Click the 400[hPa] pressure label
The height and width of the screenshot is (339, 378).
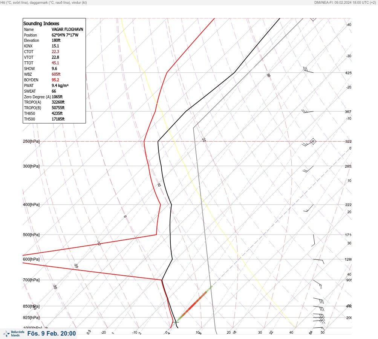[x=31, y=205]
